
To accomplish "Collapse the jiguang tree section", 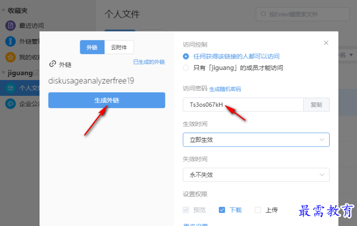I will tap(3, 73).
